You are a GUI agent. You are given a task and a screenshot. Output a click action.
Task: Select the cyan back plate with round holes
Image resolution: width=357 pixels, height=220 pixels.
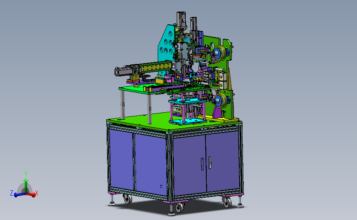[x=166, y=43]
